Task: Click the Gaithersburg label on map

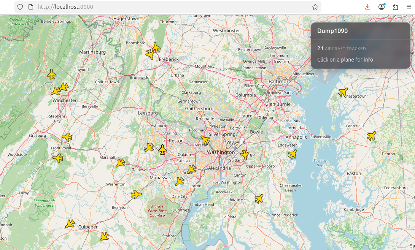Action: click(199, 109)
